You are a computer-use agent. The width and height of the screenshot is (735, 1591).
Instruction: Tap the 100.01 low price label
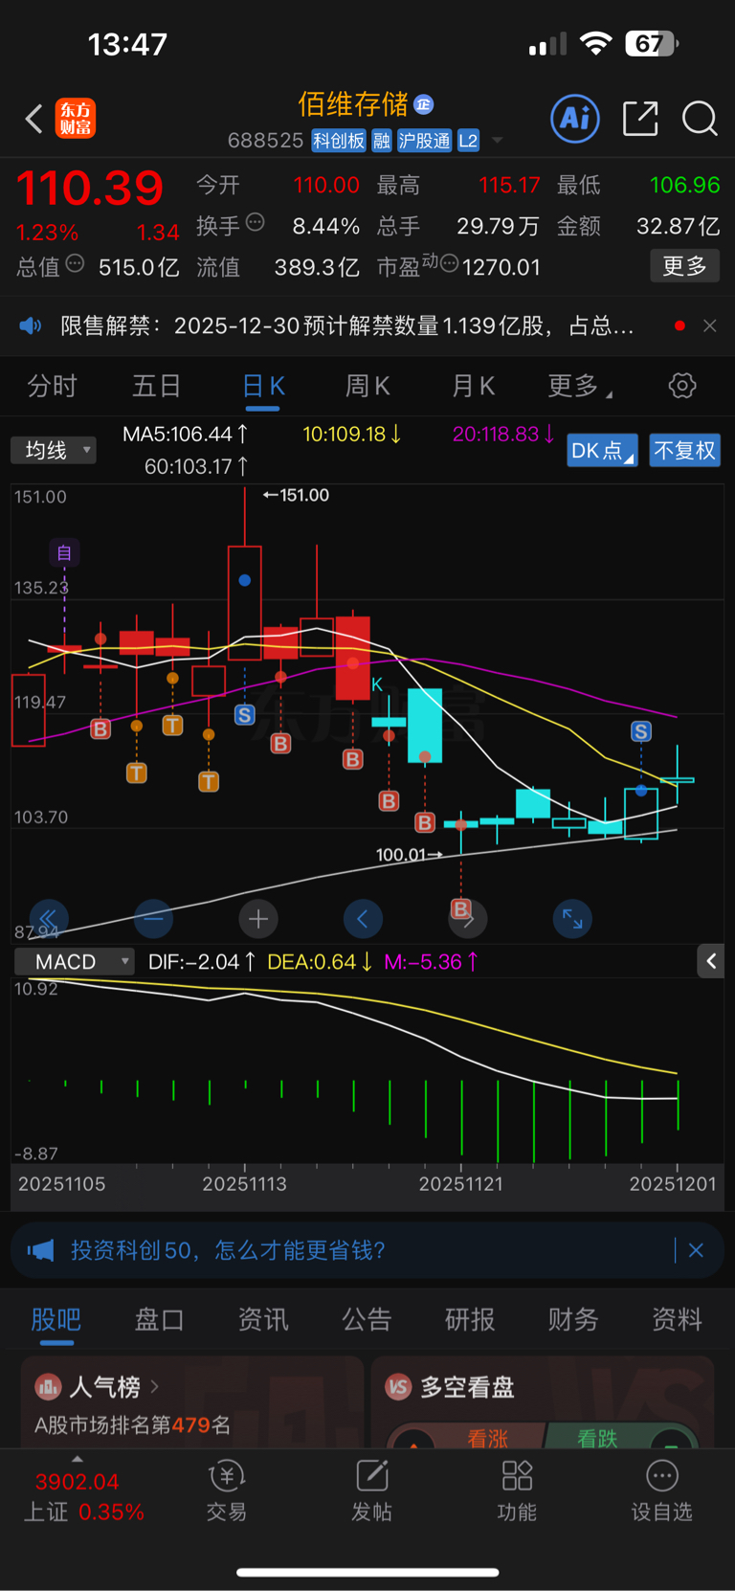tap(409, 855)
